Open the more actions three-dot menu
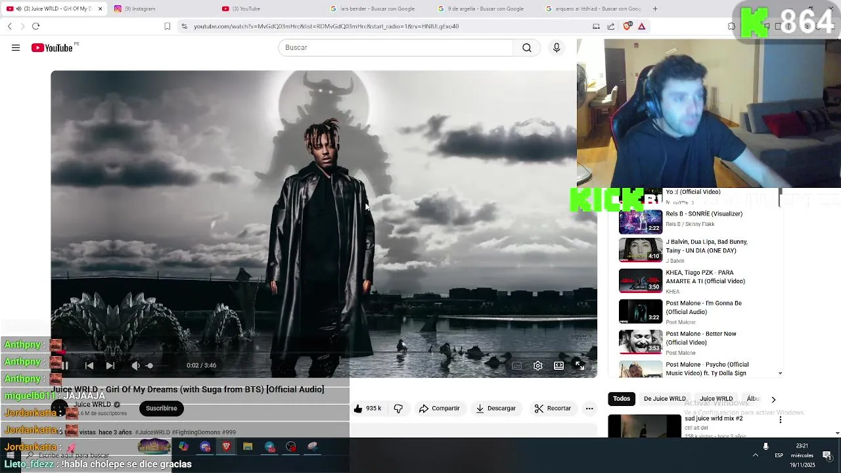The image size is (841, 473). (589, 409)
